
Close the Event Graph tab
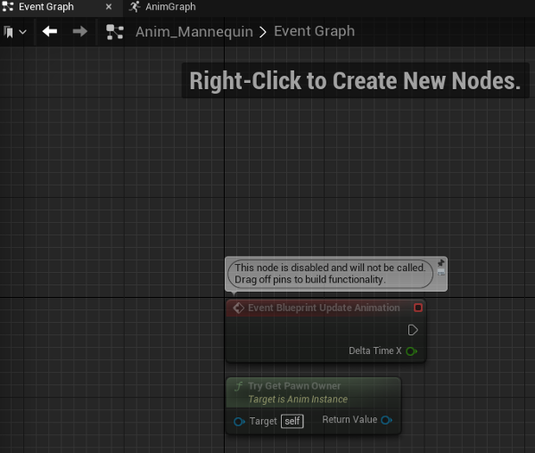click(109, 7)
